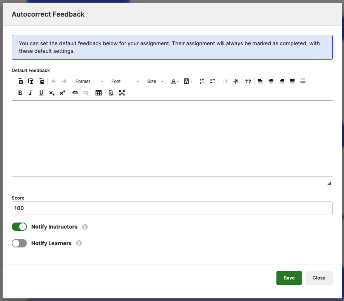Open the text color picker
The height and width of the screenshot is (301, 344).
tap(175, 81)
